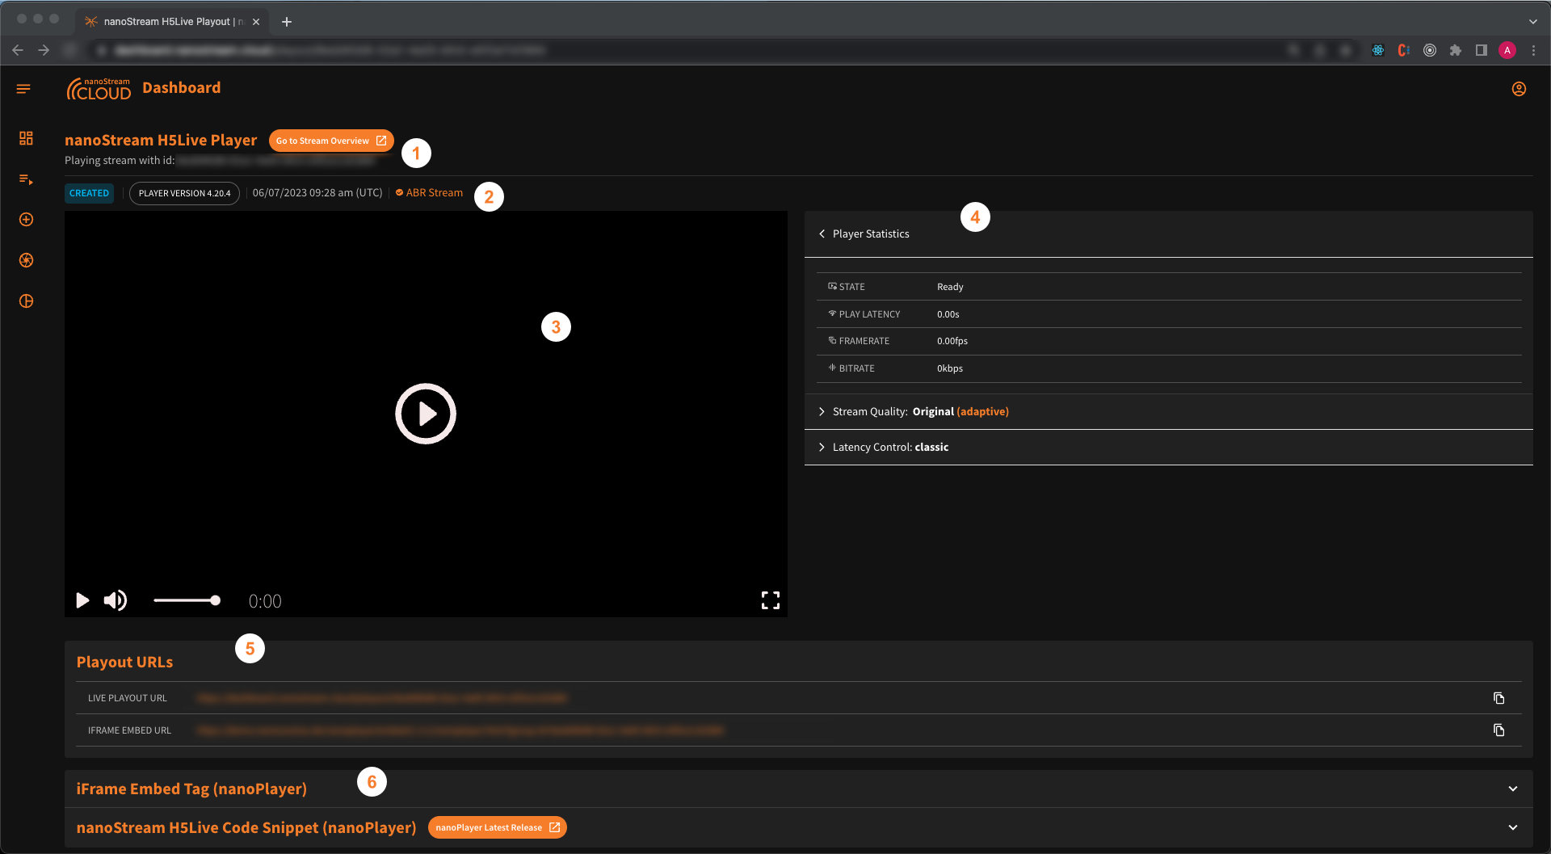Open the browser profile avatar
The height and width of the screenshot is (854, 1551).
point(1507,50)
